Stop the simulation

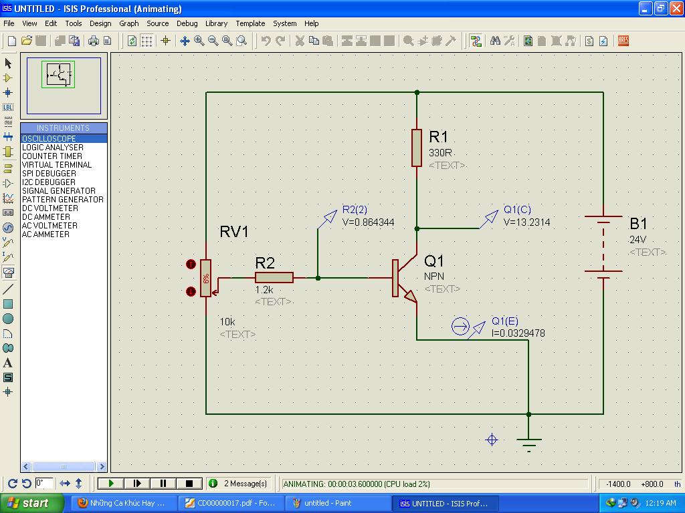pyautogui.click(x=189, y=483)
